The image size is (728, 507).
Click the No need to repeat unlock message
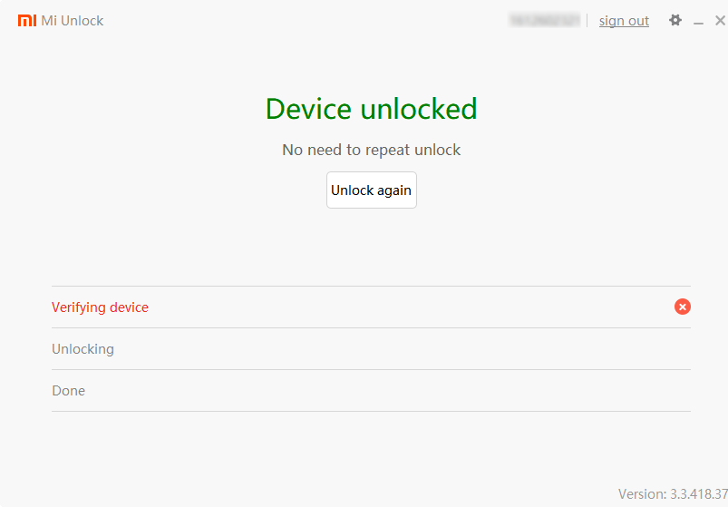(x=371, y=150)
